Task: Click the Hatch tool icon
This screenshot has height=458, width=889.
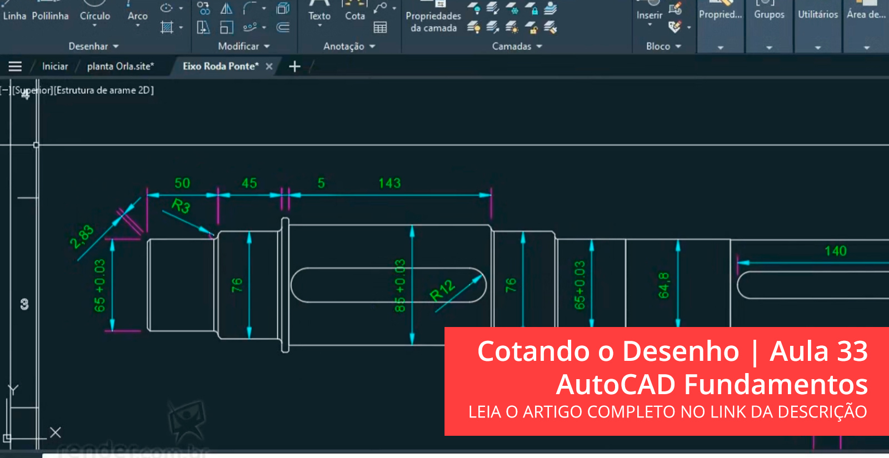Action: pos(167,27)
